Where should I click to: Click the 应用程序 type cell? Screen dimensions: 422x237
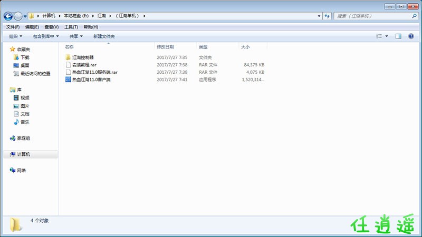point(207,80)
